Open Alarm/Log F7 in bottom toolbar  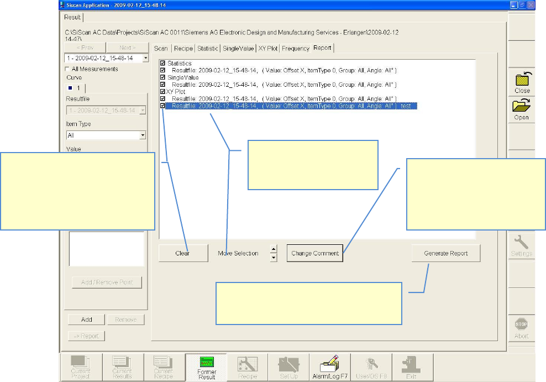coord(330,367)
